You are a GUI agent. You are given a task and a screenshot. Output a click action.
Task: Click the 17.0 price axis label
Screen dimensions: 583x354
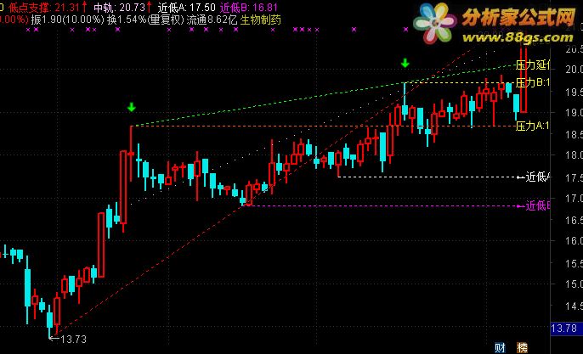pyautogui.click(x=574, y=199)
